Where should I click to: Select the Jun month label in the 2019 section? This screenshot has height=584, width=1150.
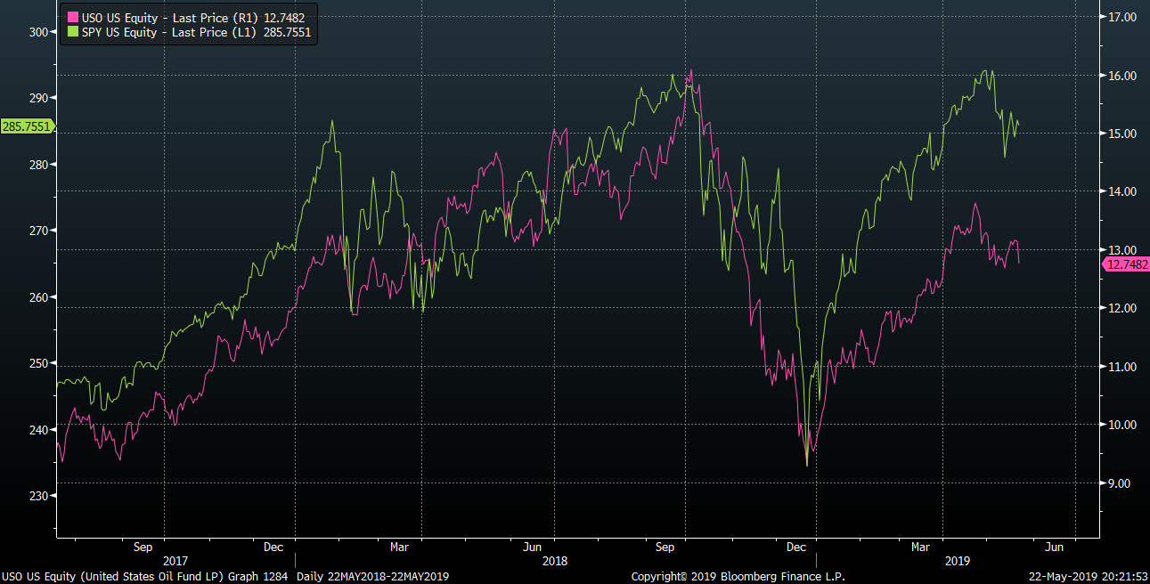(1054, 547)
